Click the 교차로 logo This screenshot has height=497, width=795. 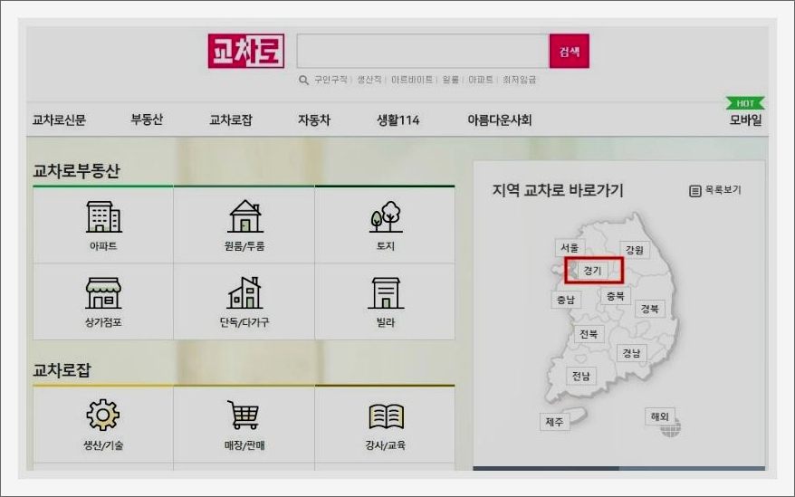[246, 51]
